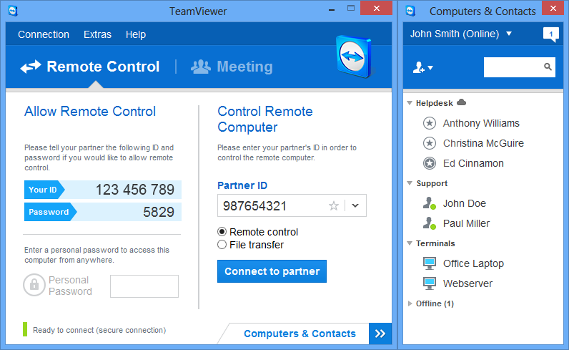This screenshot has height=350, width=569.
Task: Select Paul Miller contact
Action: click(x=466, y=223)
